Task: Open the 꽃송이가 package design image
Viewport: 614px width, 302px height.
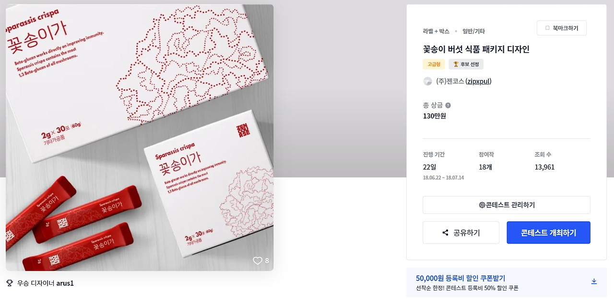Action: pos(140,138)
